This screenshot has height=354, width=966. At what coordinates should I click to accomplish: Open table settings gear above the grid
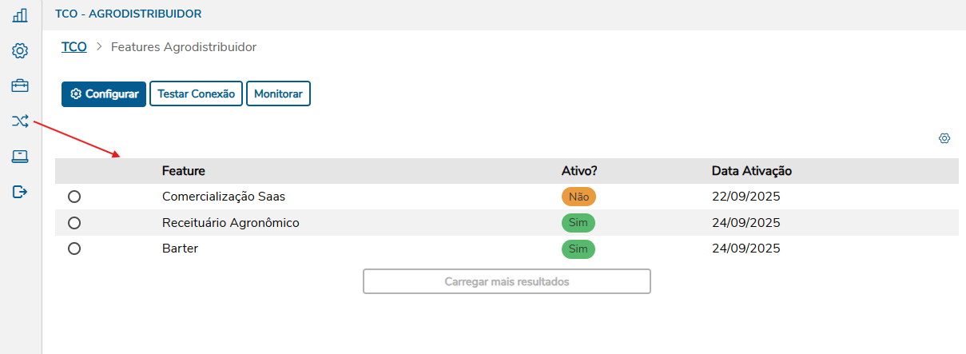click(944, 138)
